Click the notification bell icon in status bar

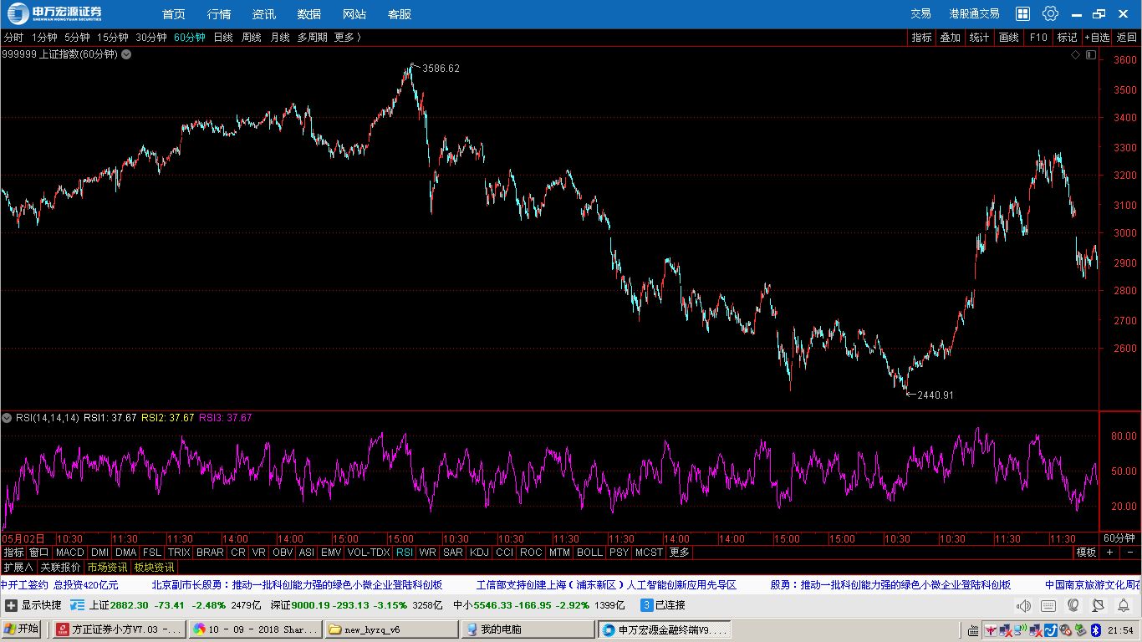1124,606
